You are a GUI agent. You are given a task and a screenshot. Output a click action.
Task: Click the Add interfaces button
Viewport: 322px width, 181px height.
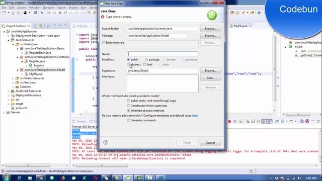(210, 78)
